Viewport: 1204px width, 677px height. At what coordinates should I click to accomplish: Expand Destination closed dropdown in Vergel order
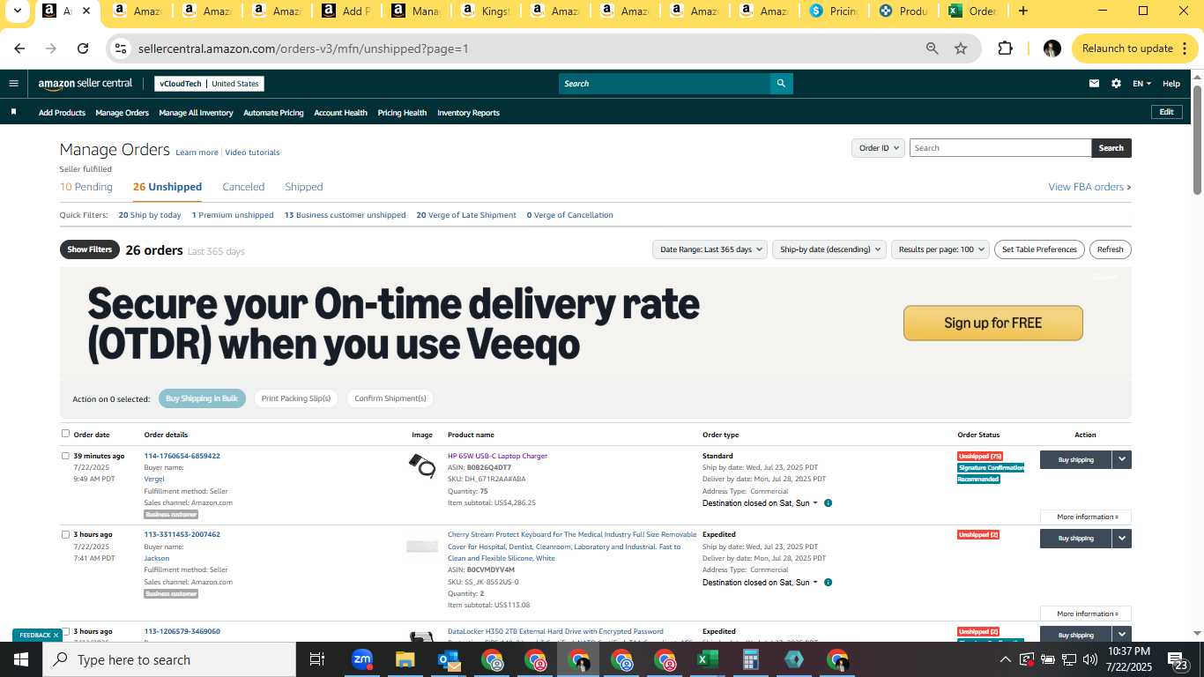[x=814, y=503]
